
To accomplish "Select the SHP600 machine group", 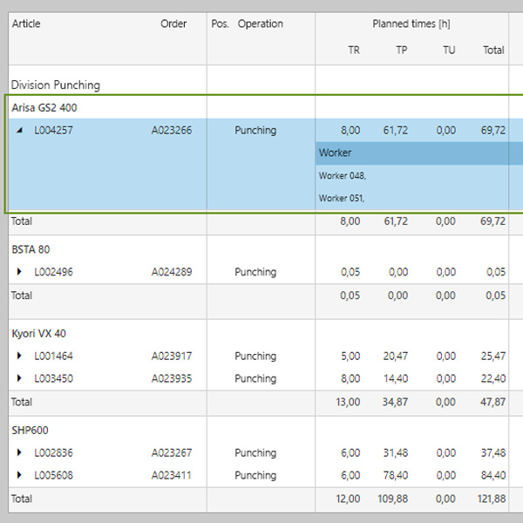I will tap(30, 430).
